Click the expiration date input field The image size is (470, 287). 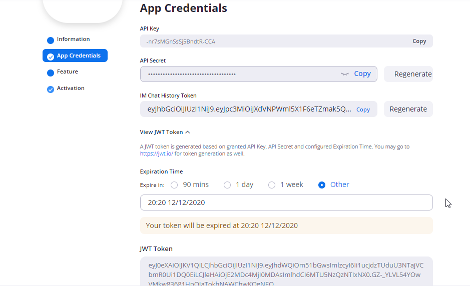[286, 203]
